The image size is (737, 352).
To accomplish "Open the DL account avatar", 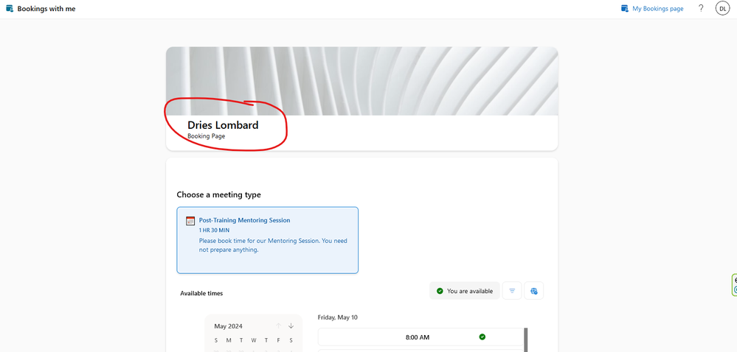I will click(x=722, y=8).
